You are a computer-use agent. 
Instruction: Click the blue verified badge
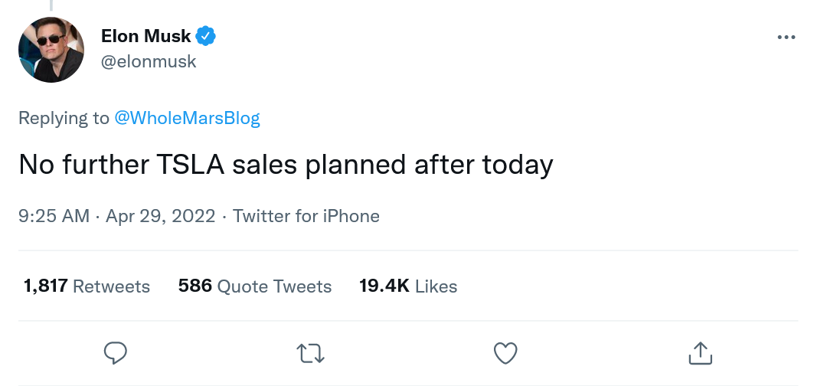207,35
